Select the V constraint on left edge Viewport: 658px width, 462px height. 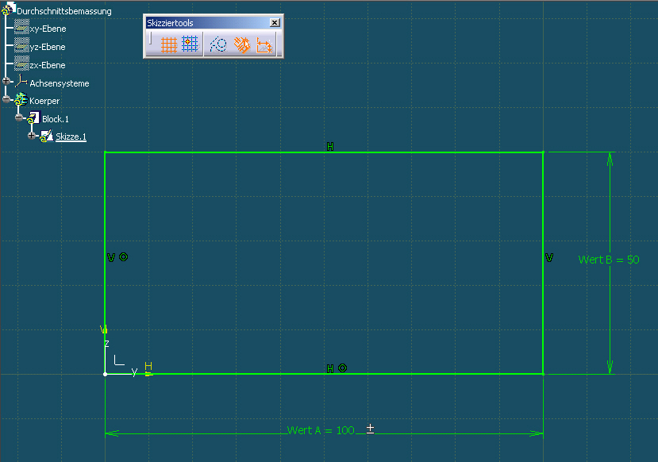[x=111, y=257]
